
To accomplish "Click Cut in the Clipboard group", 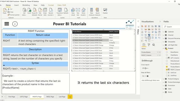I will tap(10, 9).
